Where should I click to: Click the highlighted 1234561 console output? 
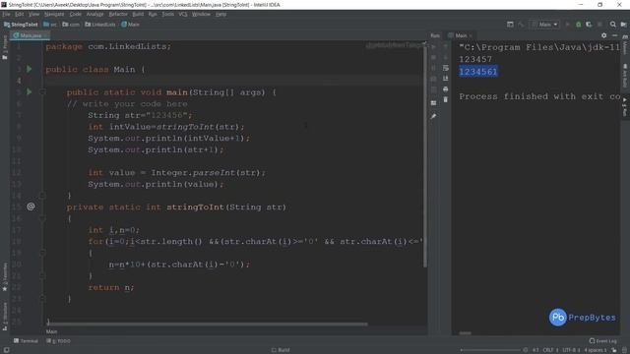[478, 72]
